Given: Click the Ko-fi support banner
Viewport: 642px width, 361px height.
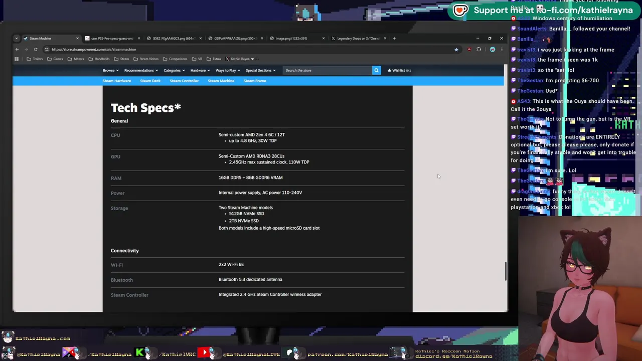Looking at the screenshot, I should [544, 10].
